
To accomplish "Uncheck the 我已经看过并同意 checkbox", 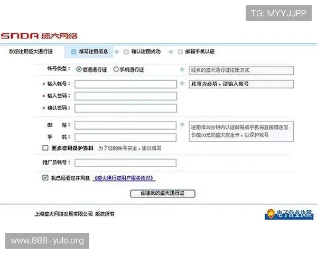I will [45, 178].
